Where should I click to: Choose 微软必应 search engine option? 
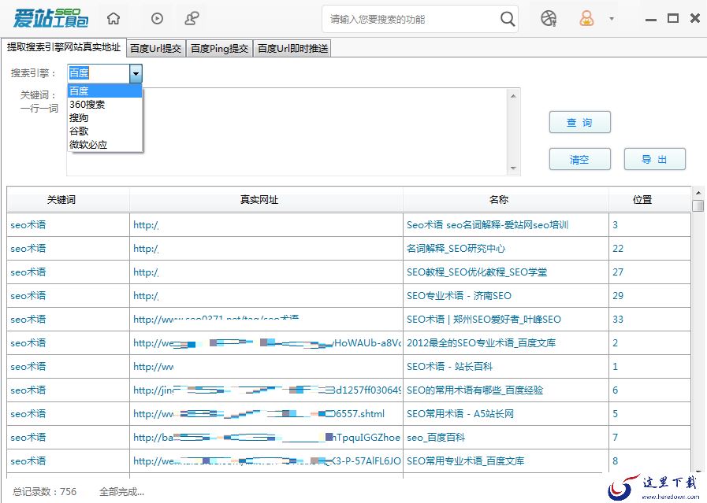(x=105, y=145)
